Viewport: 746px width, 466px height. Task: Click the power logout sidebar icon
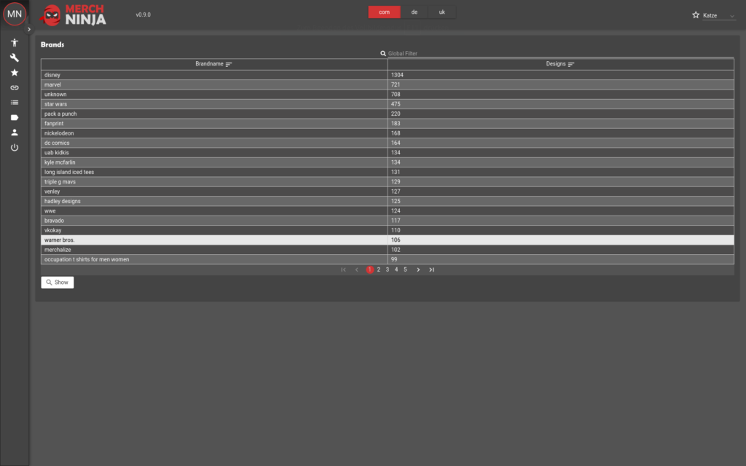click(x=15, y=147)
